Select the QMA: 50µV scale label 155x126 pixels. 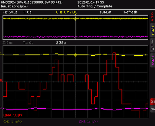click(13, 115)
